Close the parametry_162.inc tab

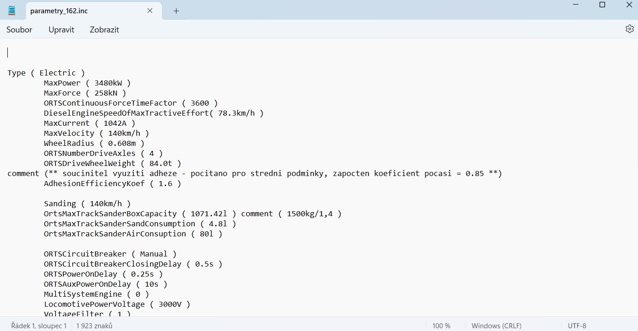point(149,11)
